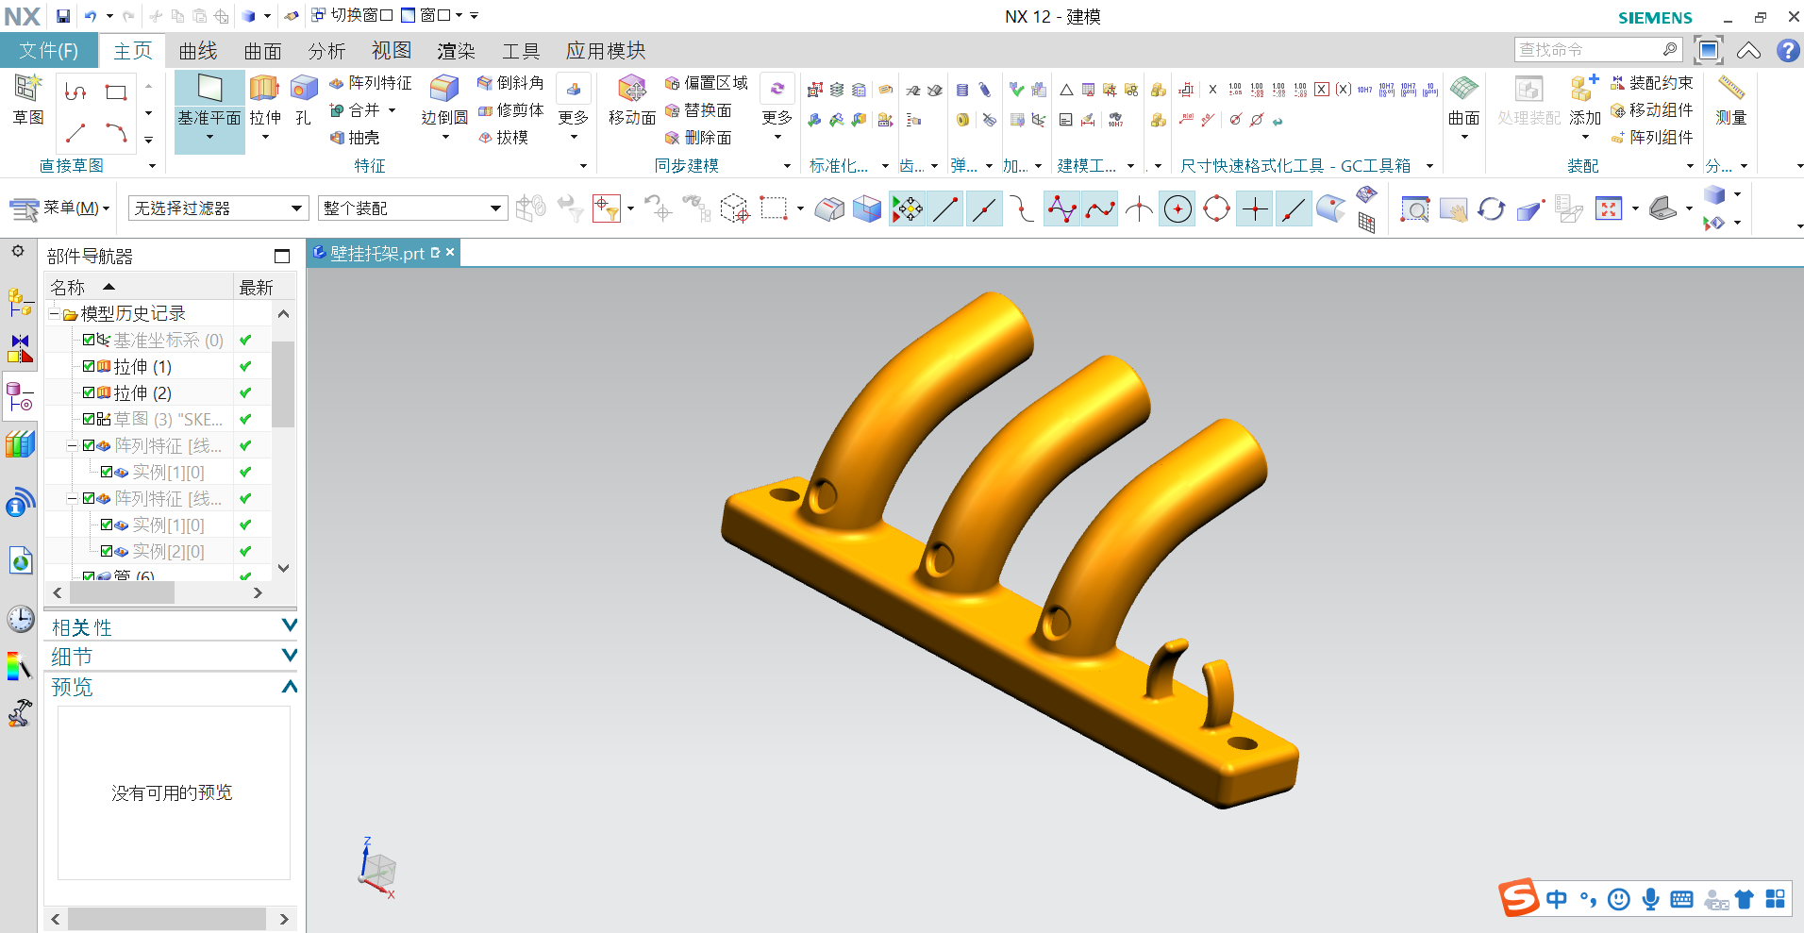Switch to the 视图 ribbon tab

coord(392,51)
